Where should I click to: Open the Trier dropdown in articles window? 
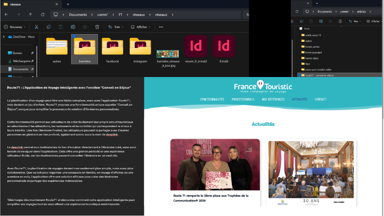pos(355,21)
